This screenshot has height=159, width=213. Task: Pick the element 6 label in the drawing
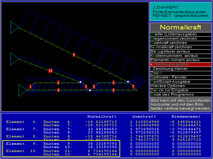pyautogui.click(x=113, y=82)
